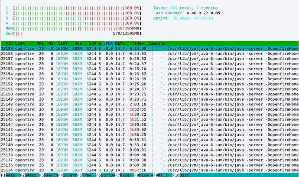Select the highlighted process row 25159

point(149,49)
